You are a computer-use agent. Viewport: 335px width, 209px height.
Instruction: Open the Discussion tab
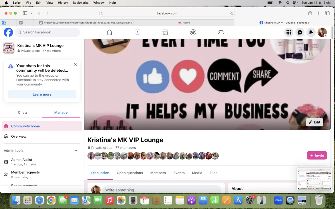point(100,173)
